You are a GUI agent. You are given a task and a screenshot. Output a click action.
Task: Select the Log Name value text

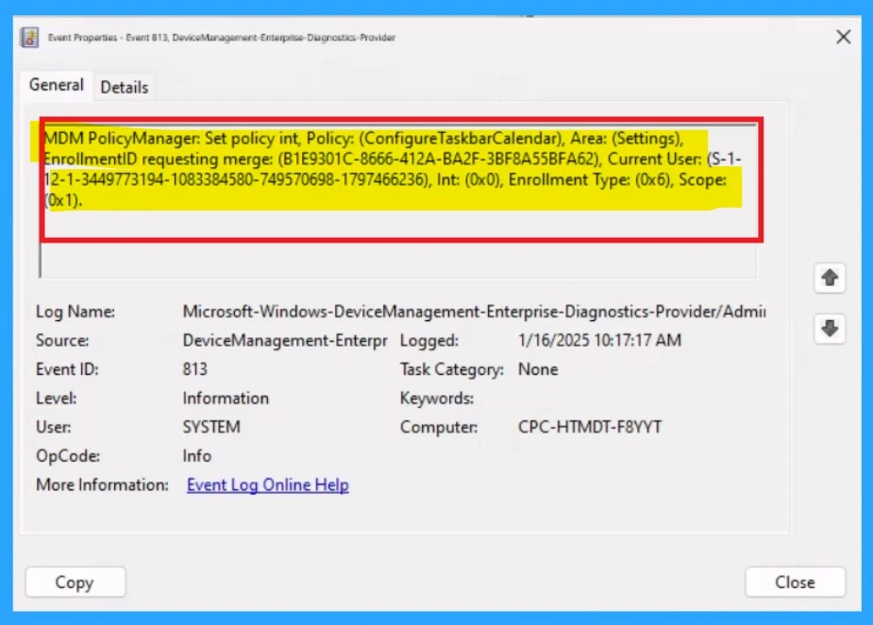click(x=475, y=312)
